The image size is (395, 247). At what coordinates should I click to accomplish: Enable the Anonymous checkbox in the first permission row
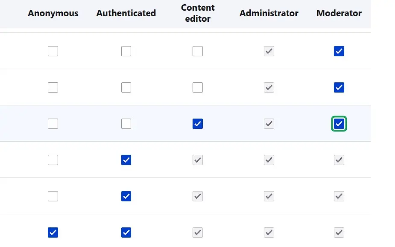[x=53, y=51]
